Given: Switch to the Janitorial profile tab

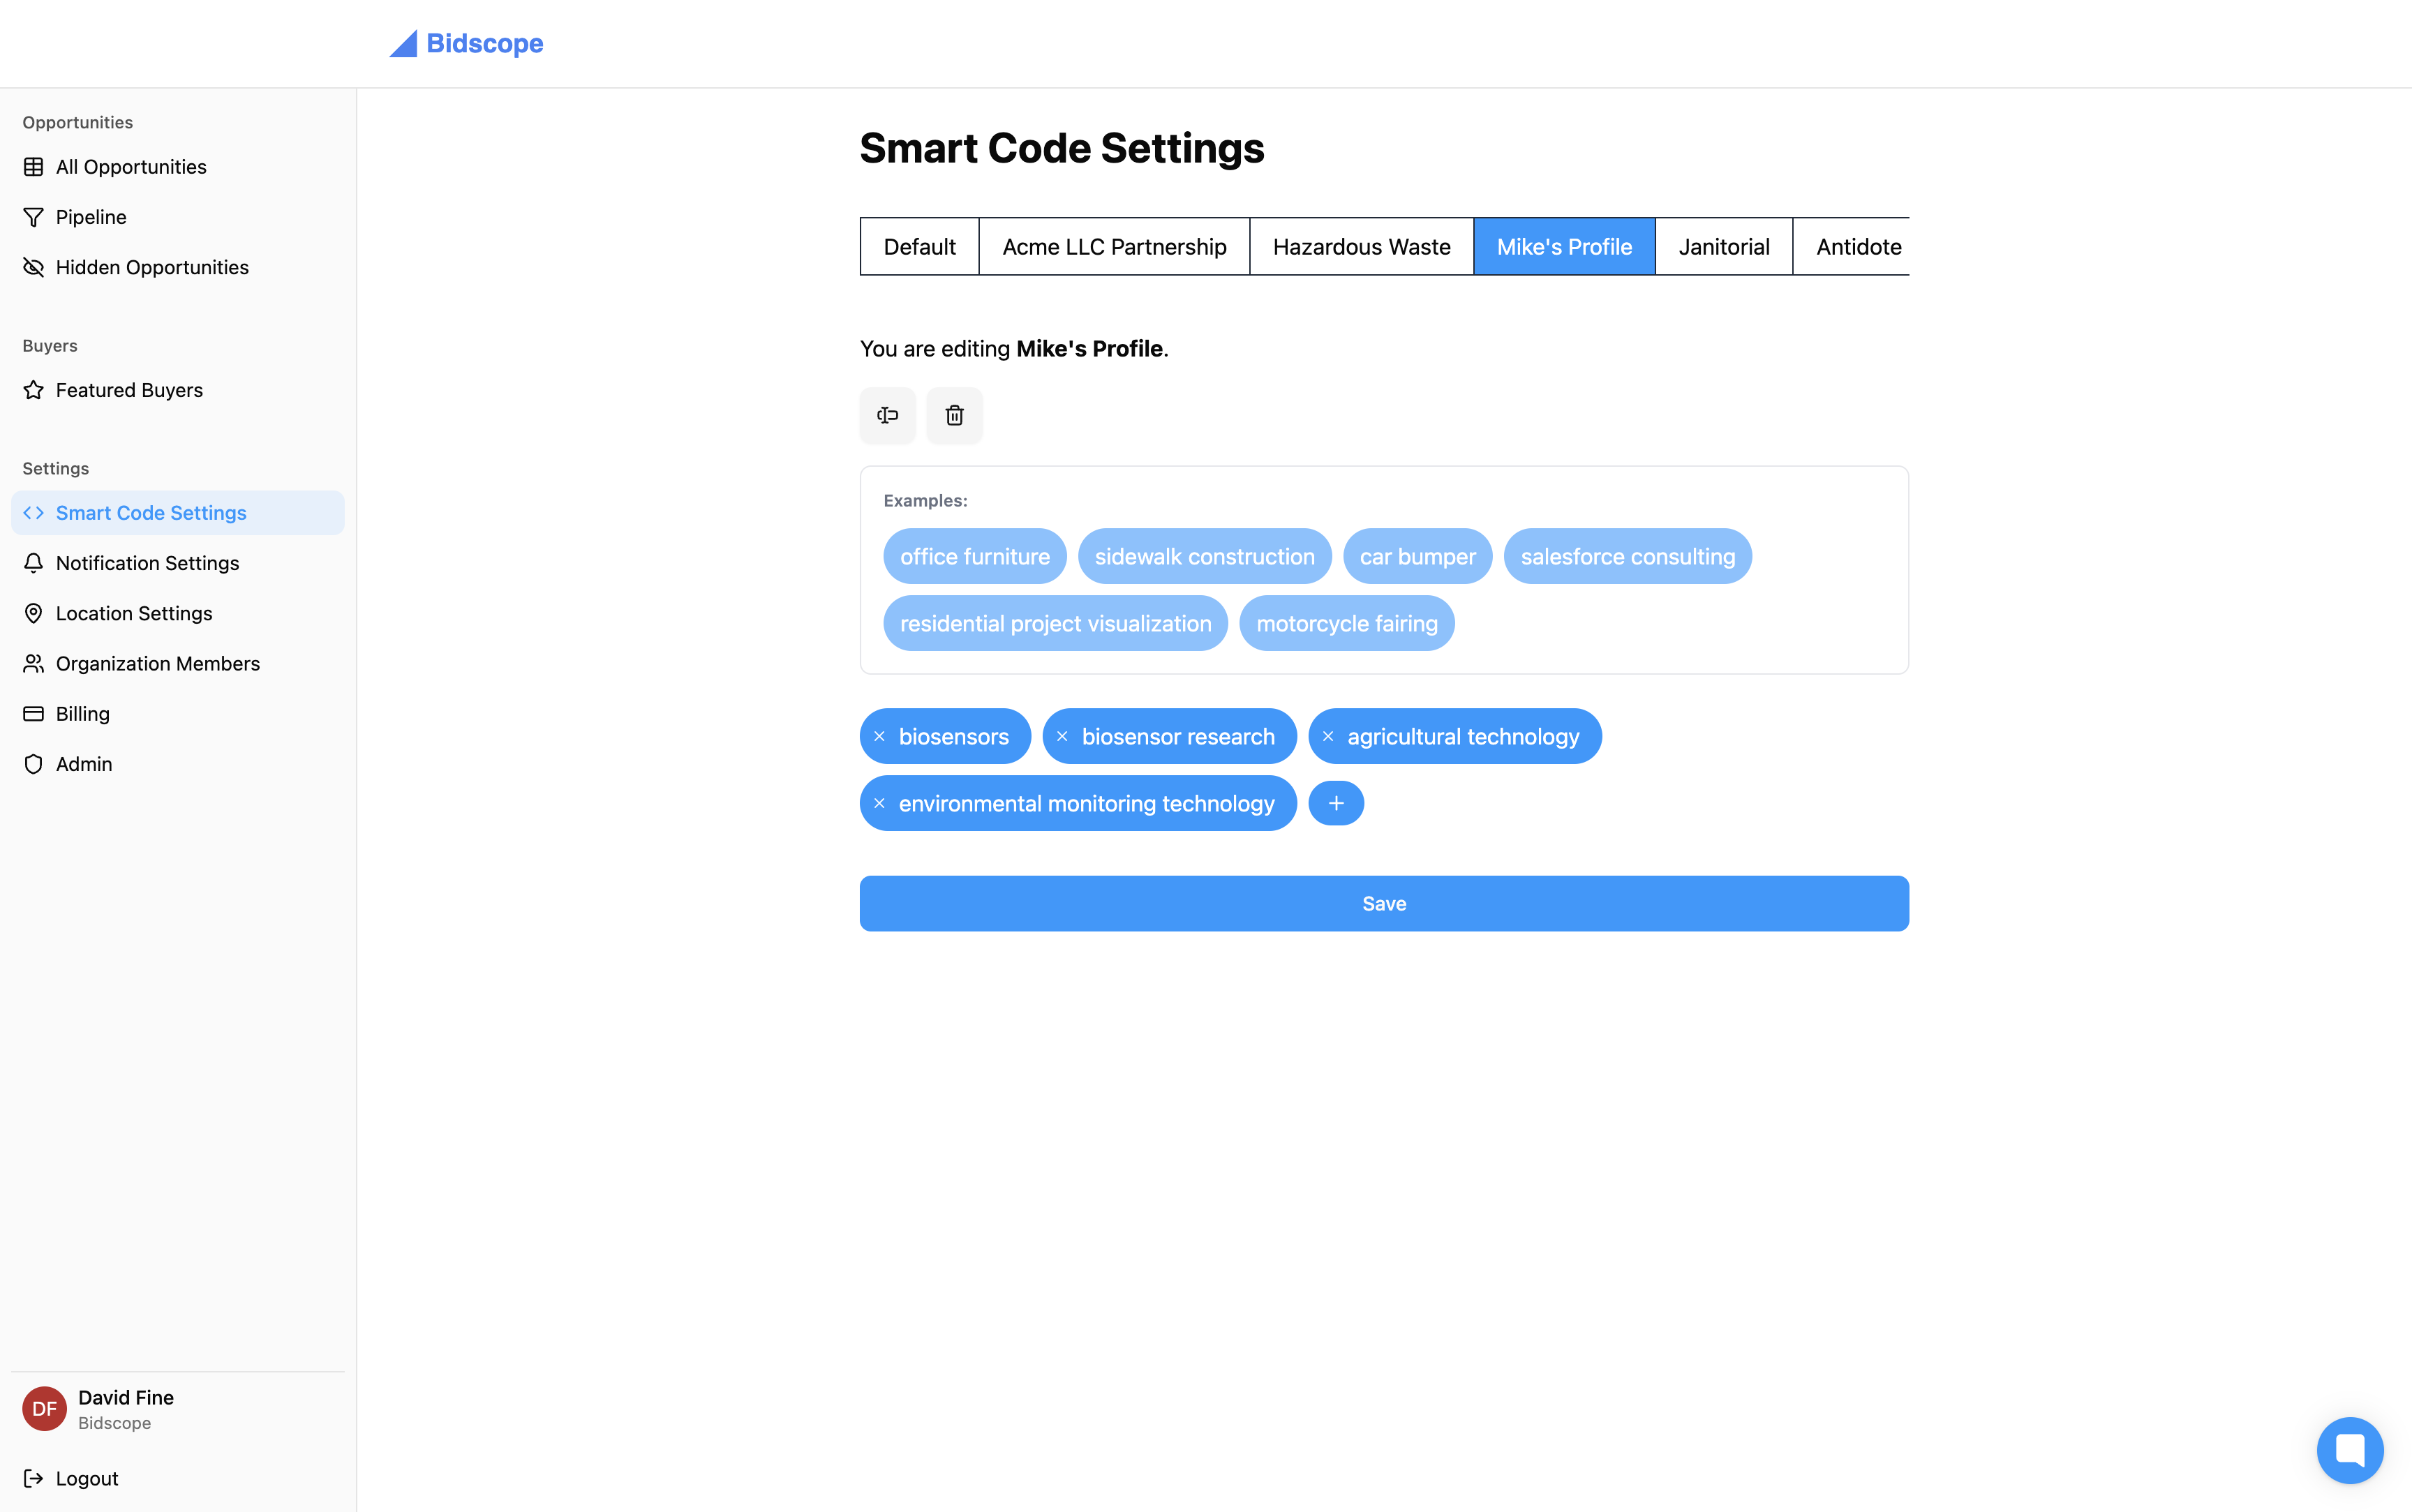Looking at the screenshot, I should pos(1723,247).
